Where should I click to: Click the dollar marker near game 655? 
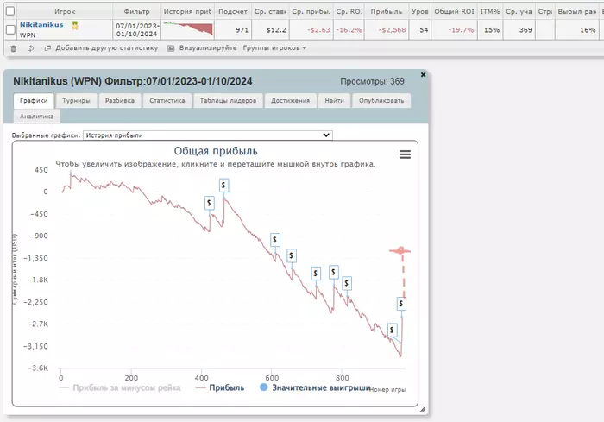coord(292,255)
